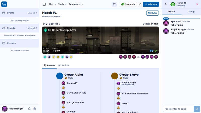Click gold rank badge under Spencer27
Screen dimensions: 201x113
pos(64,88)
